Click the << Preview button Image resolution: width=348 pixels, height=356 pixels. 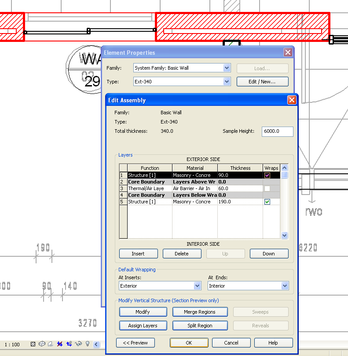(136, 343)
